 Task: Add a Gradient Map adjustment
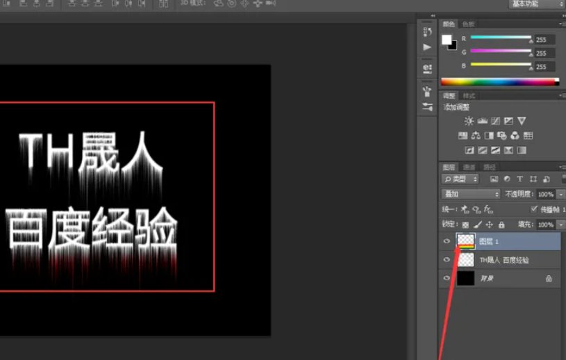522,150
